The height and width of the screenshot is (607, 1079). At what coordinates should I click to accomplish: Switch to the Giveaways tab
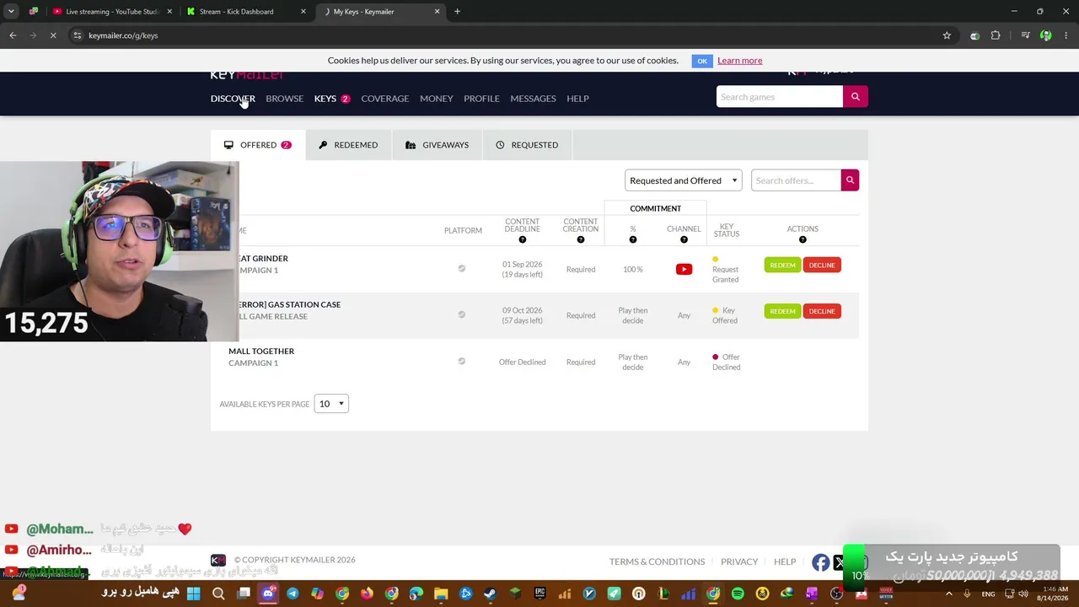(437, 145)
